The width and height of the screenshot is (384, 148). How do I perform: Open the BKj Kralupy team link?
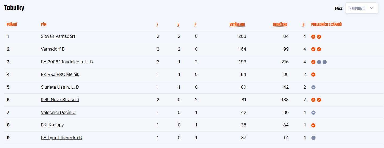[x=52, y=125]
